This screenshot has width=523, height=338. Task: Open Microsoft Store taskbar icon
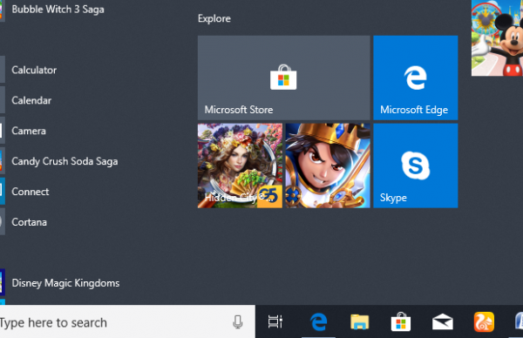(401, 322)
